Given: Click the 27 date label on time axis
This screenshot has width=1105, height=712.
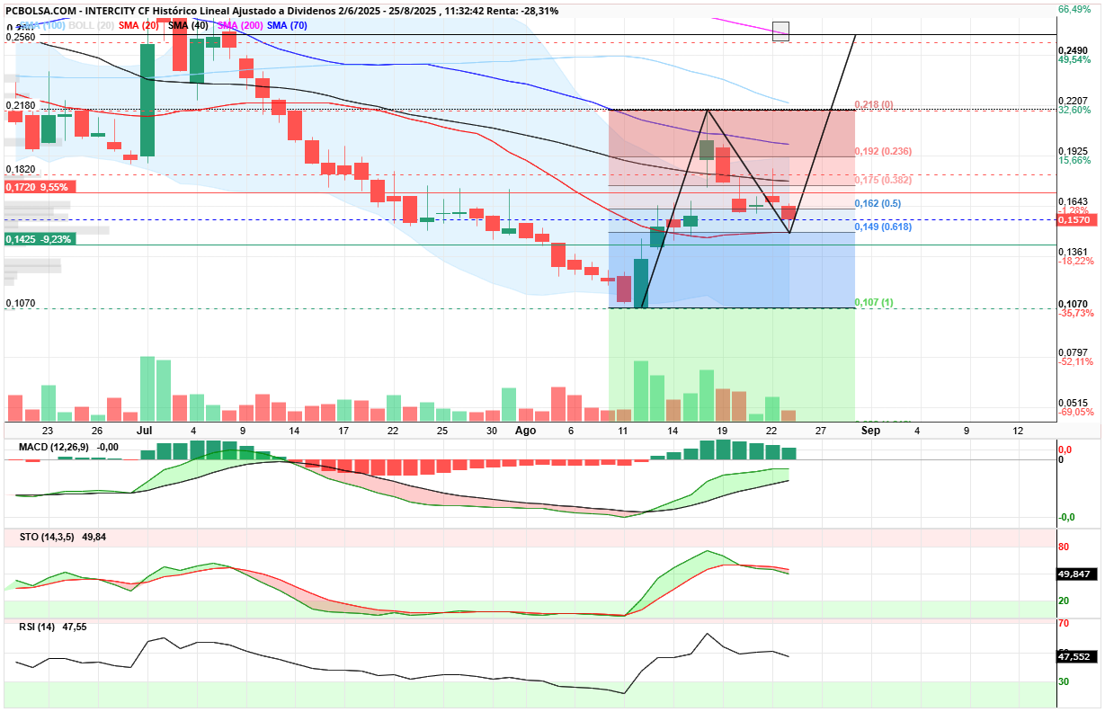Looking at the screenshot, I should [x=821, y=431].
